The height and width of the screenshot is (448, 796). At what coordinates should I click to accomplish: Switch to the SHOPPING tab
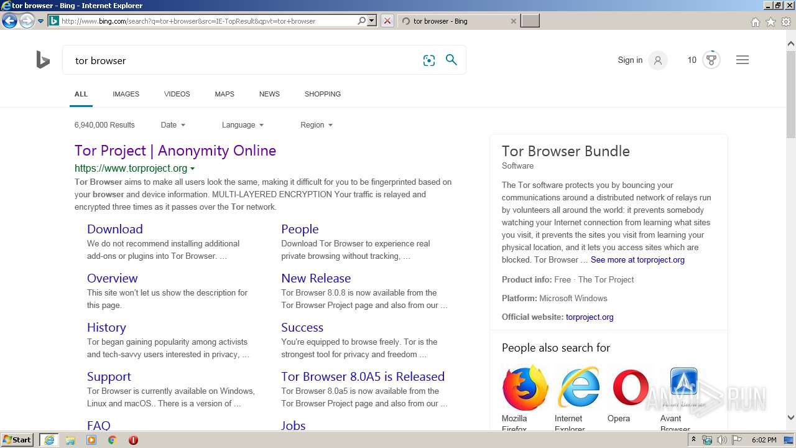coord(323,94)
